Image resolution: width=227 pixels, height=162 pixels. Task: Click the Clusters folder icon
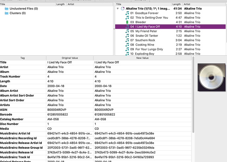pyautogui.click(x=7, y=13)
